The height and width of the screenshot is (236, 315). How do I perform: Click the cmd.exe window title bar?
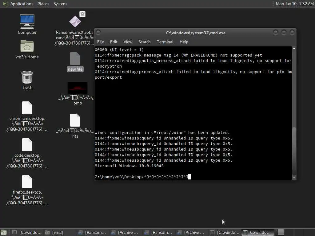click(x=195, y=33)
